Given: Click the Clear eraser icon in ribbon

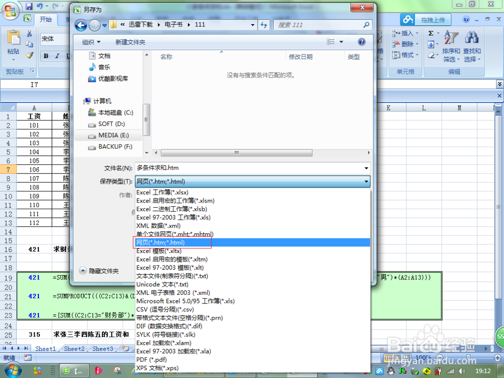Looking at the screenshot, I should pos(431,55).
